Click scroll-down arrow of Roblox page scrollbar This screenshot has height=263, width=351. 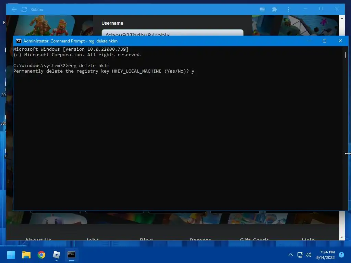pos(342,237)
